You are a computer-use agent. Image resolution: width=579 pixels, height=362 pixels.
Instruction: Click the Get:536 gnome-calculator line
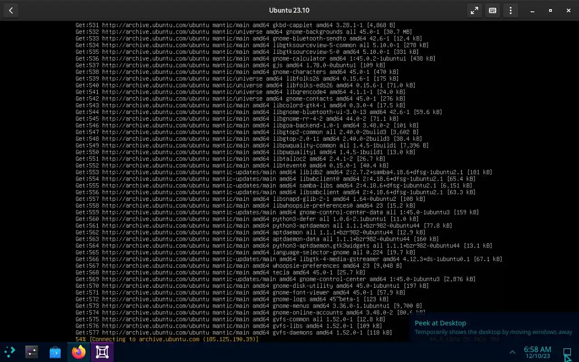tap(256, 58)
